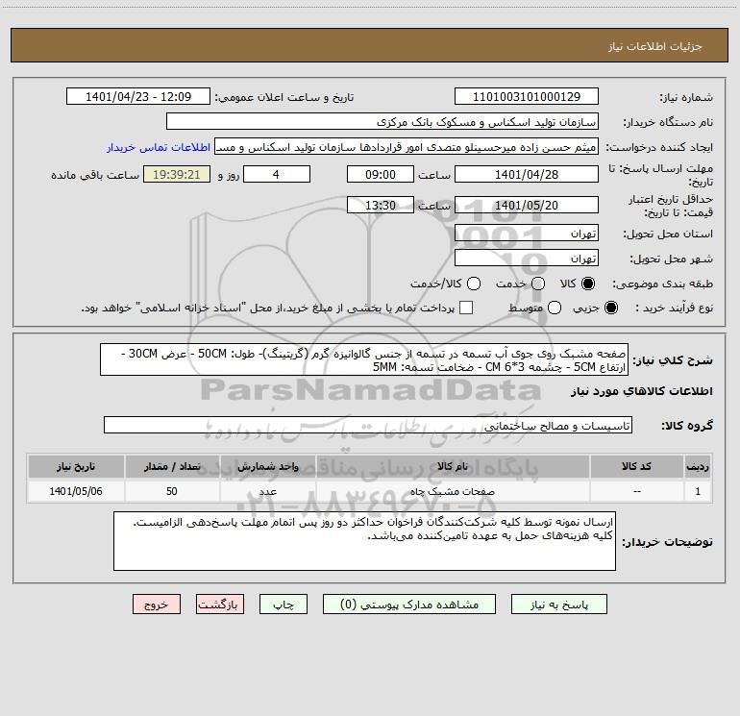Select the متوسط purchase type radio
This screenshot has height=716, width=740.
coord(555,308)
